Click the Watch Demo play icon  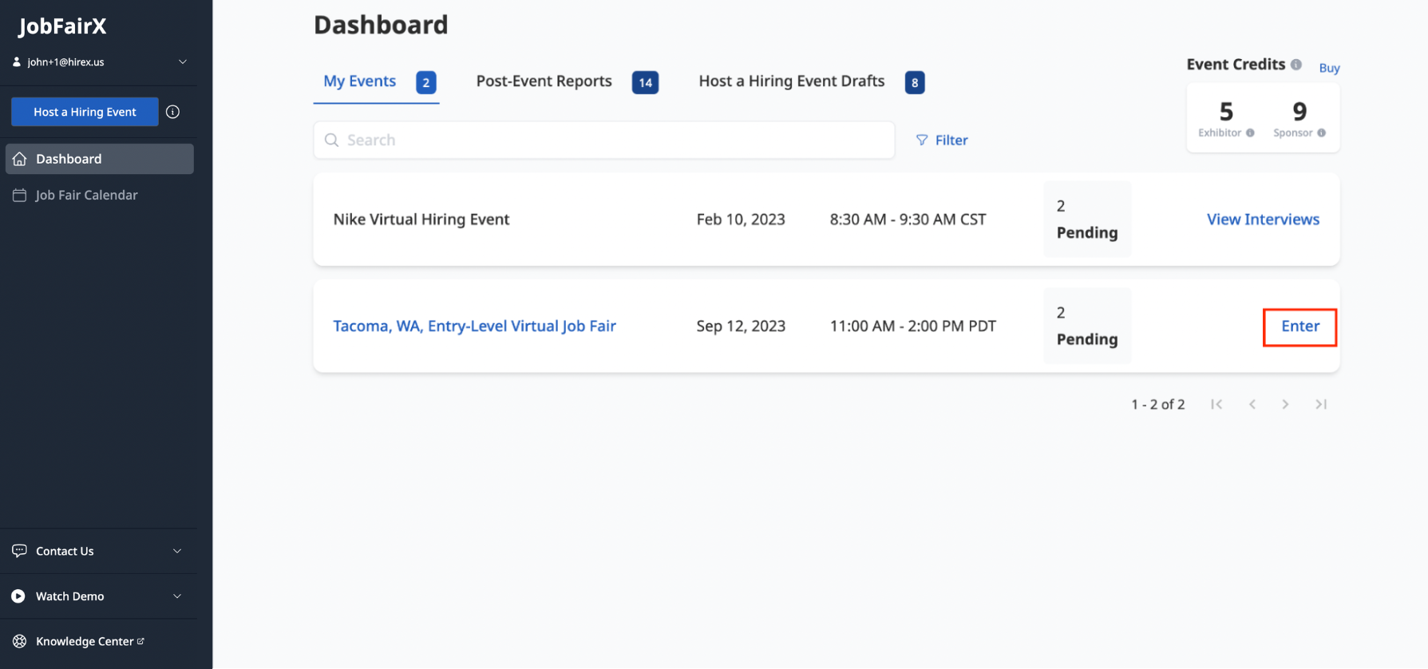(x=18, y=596)
